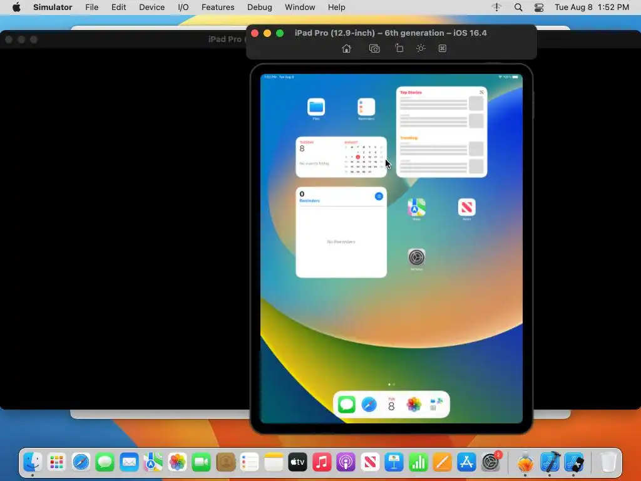Open Keynote from the macOS Dock
The image size is (641, 481).
pos(394,462)
